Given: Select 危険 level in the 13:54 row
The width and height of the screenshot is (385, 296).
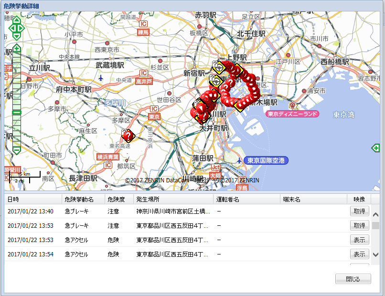Looking at the screenshot, I should pos(113,254).
